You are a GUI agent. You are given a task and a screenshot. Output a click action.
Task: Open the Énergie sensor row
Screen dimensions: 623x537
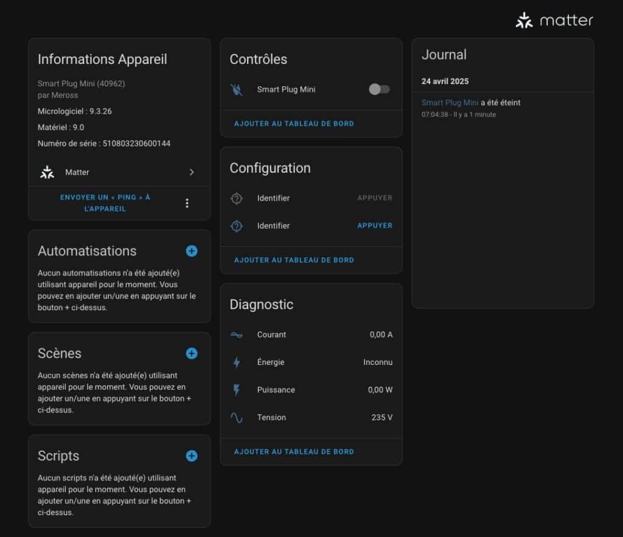coord(311,362)
